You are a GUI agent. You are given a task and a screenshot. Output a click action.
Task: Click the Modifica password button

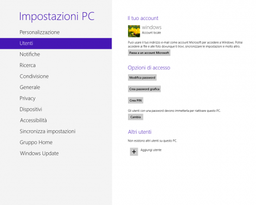click(x=142, y=77)
